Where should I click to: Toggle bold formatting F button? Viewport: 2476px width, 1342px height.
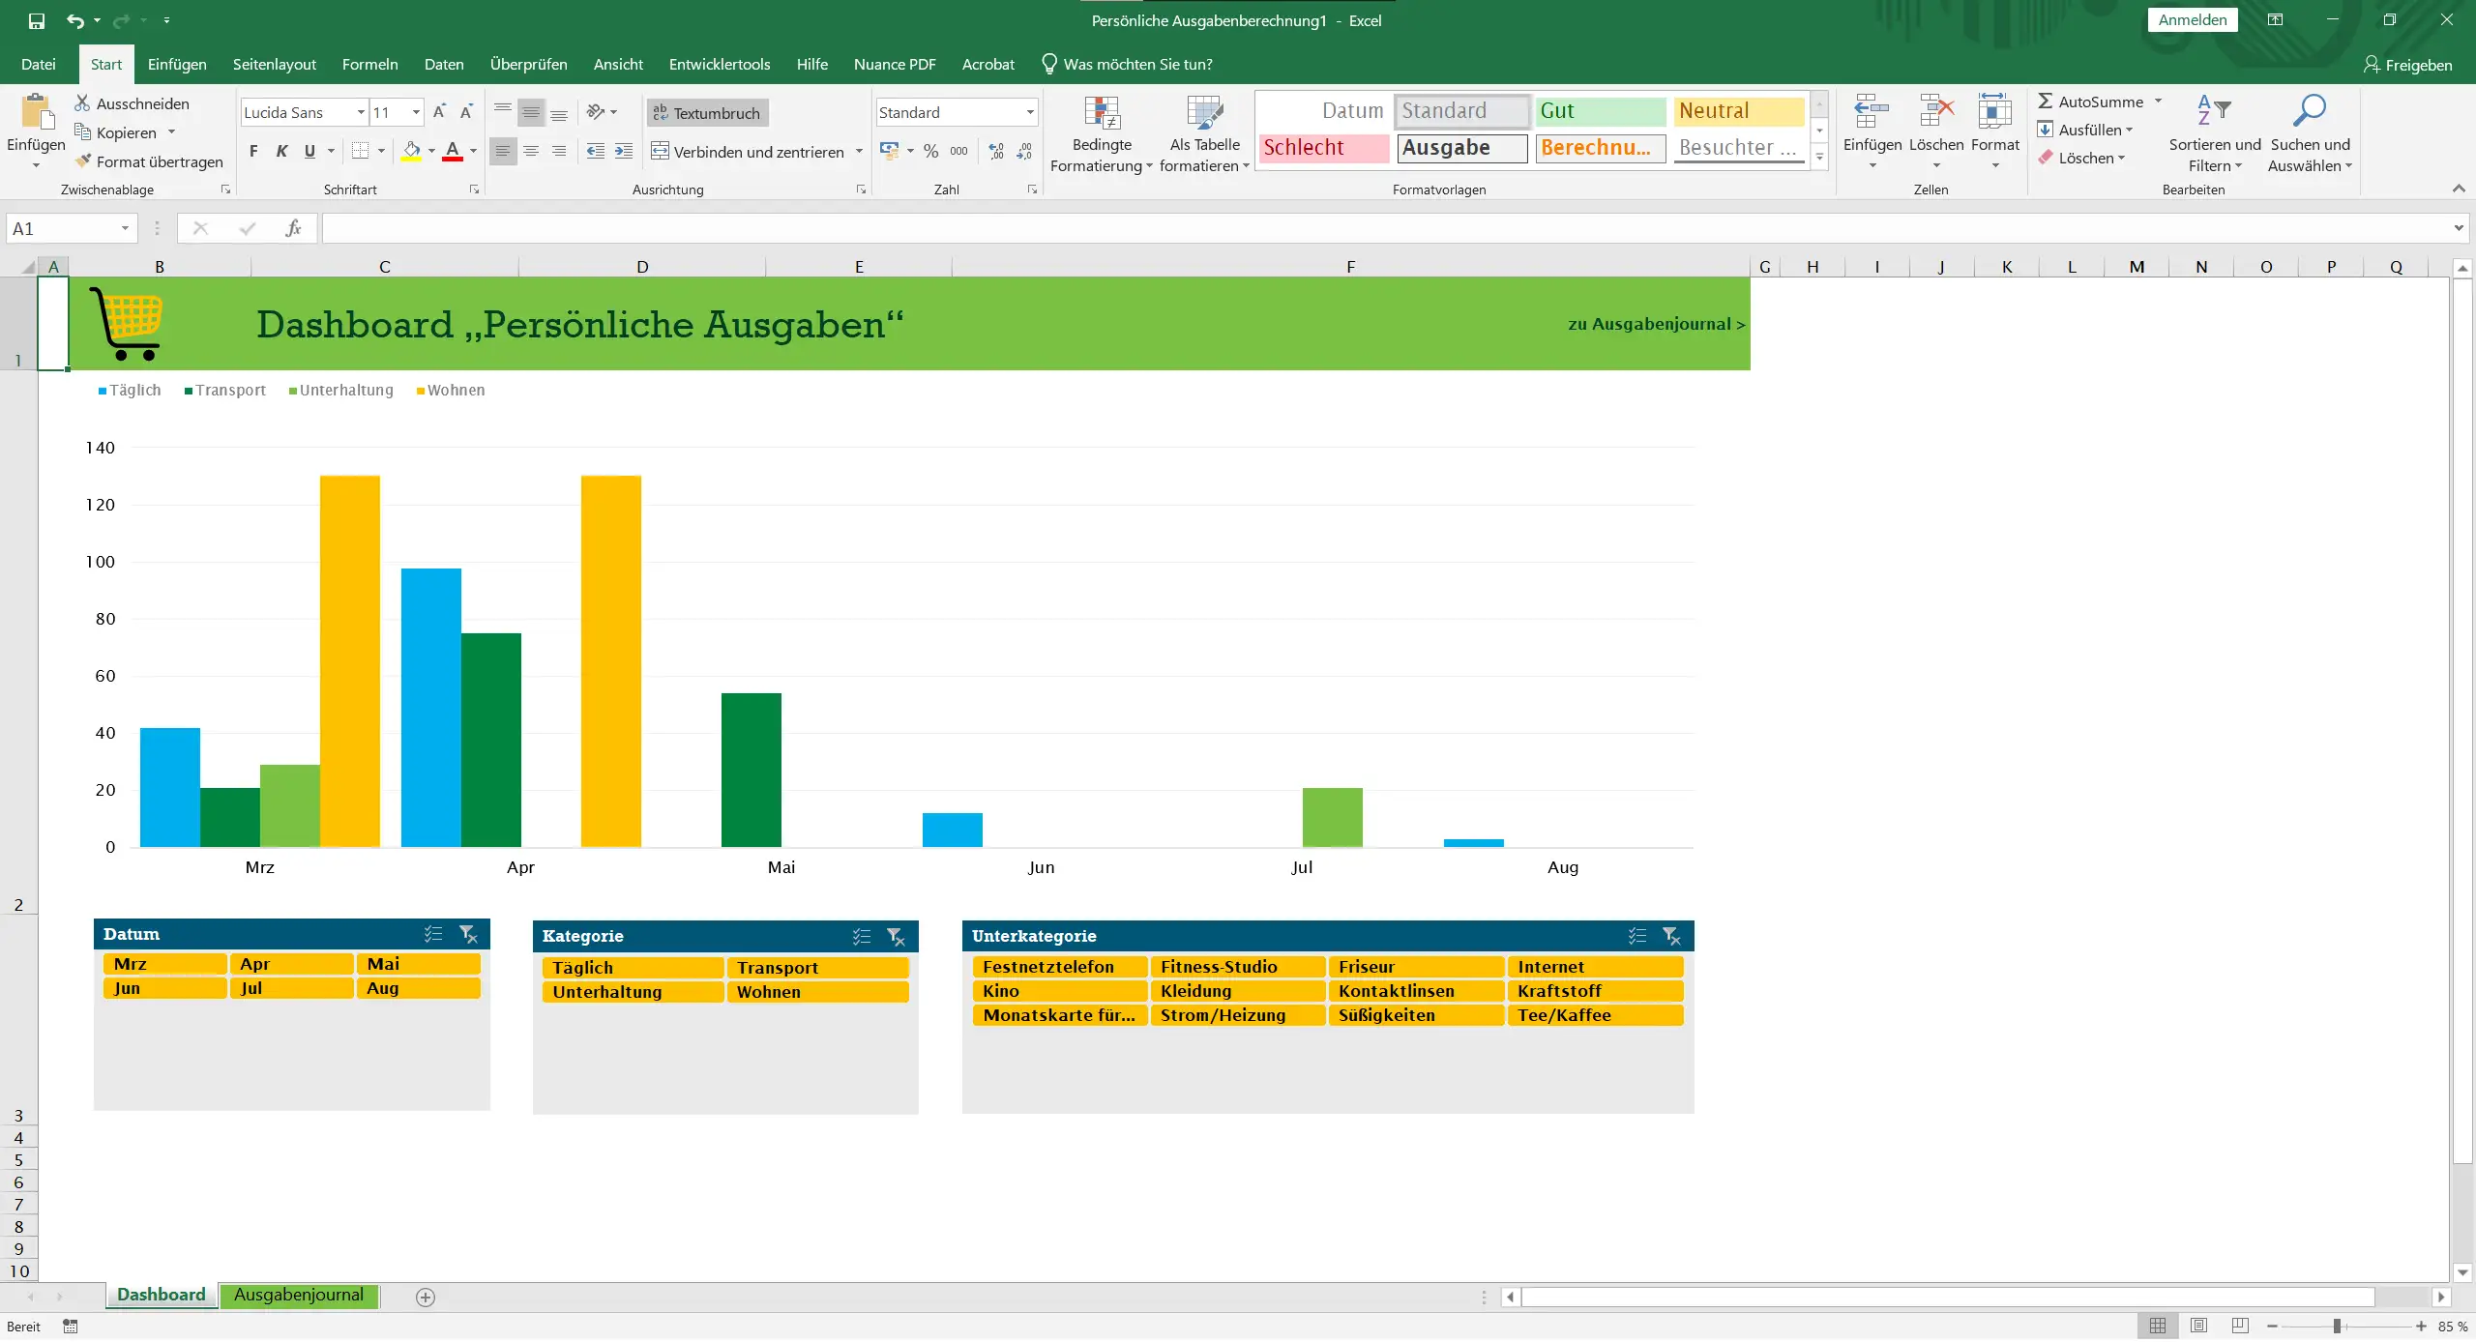click(253, 152)
